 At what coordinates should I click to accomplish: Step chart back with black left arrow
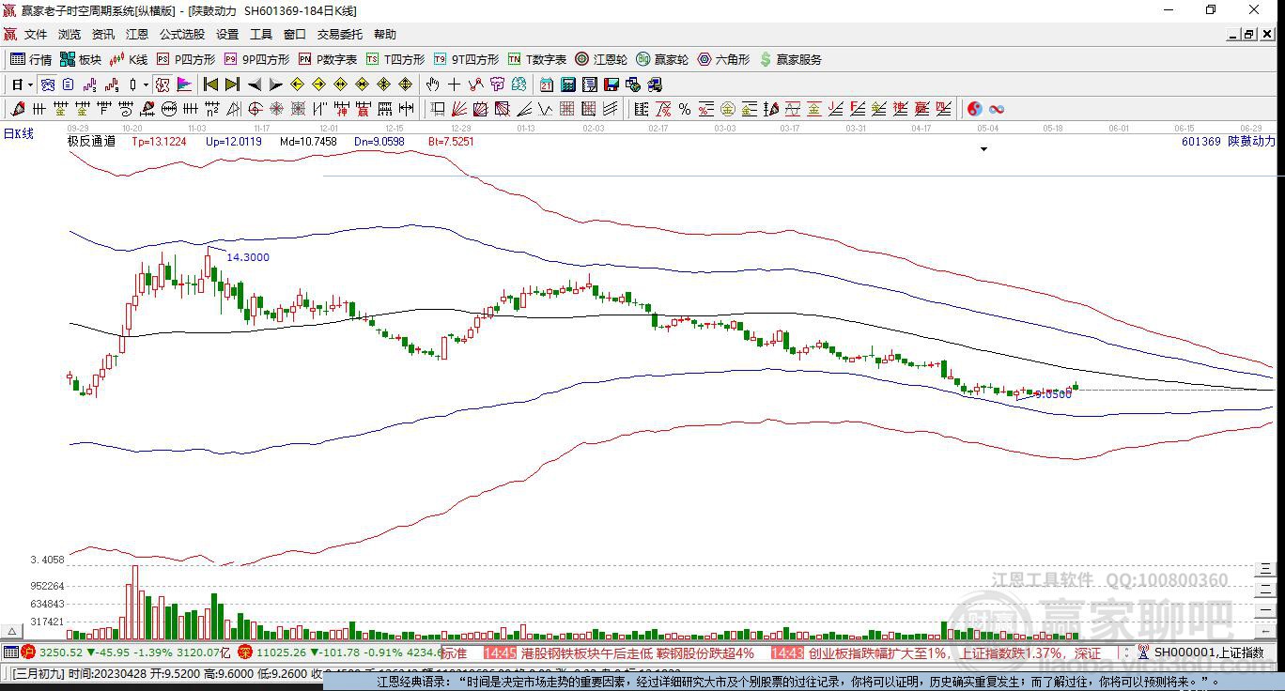click(x=254, y=84)
